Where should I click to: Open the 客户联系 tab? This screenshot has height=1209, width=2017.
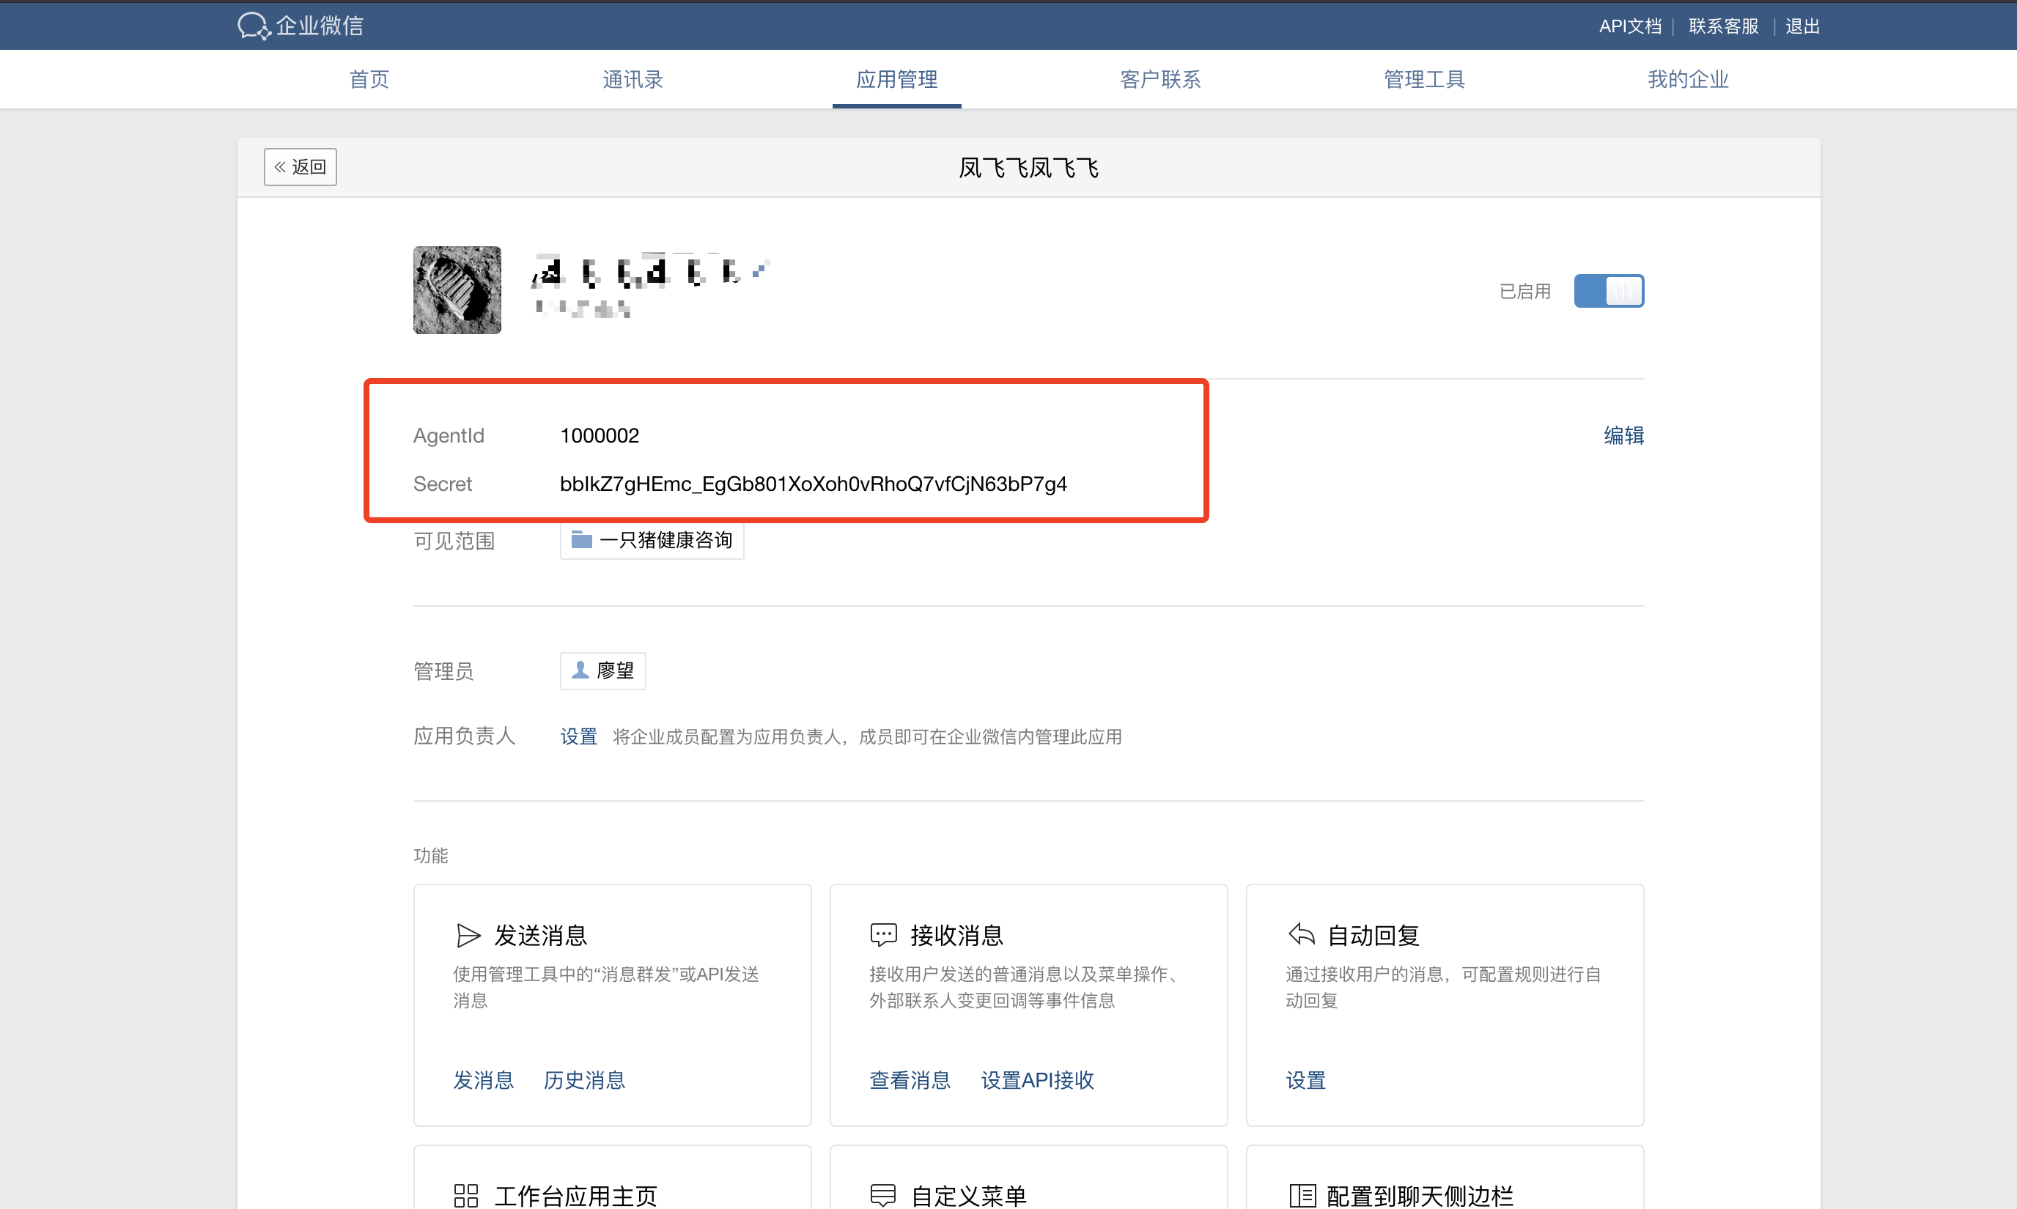1159,79
